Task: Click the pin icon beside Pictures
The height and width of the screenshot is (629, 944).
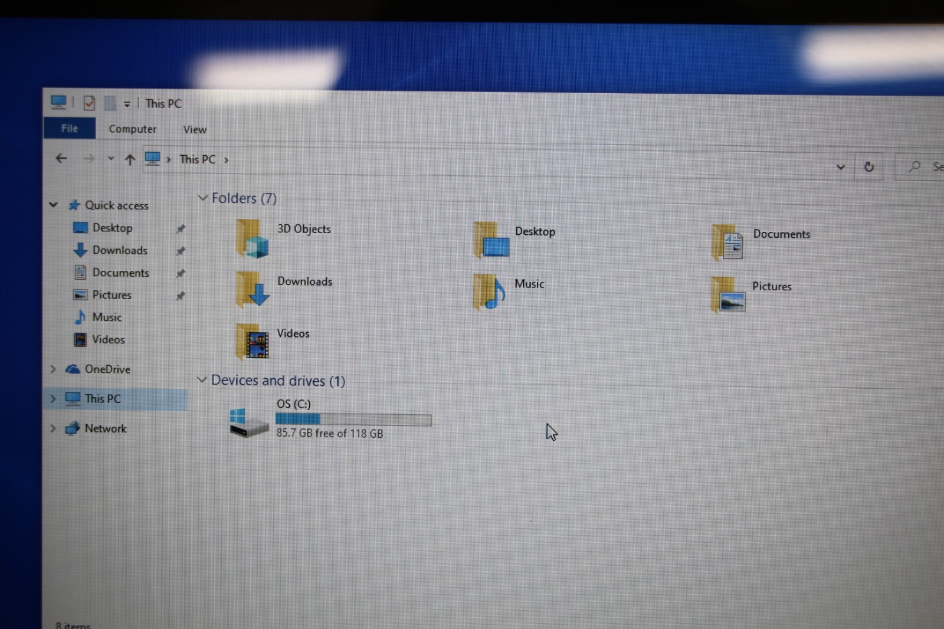Action: 181,296
